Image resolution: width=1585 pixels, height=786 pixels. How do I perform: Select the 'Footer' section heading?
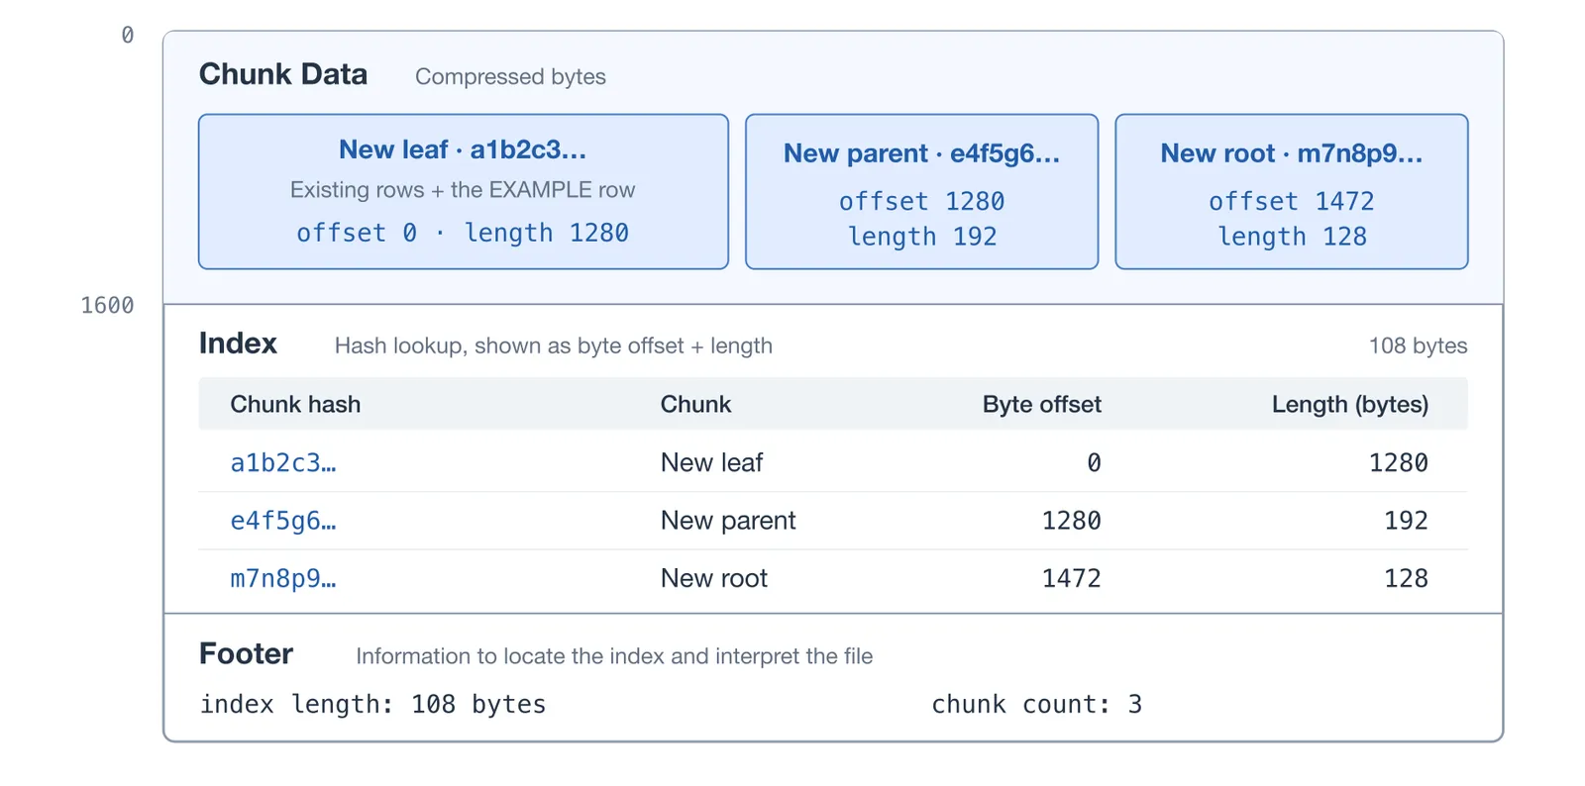click(246, 653)
